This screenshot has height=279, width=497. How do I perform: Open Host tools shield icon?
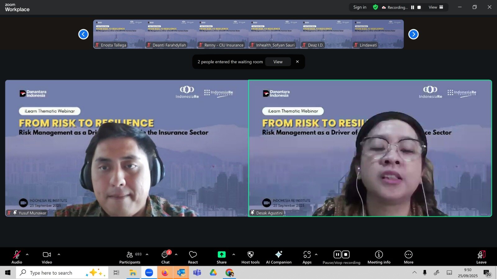pyautogui.click(x=250, y=255)
